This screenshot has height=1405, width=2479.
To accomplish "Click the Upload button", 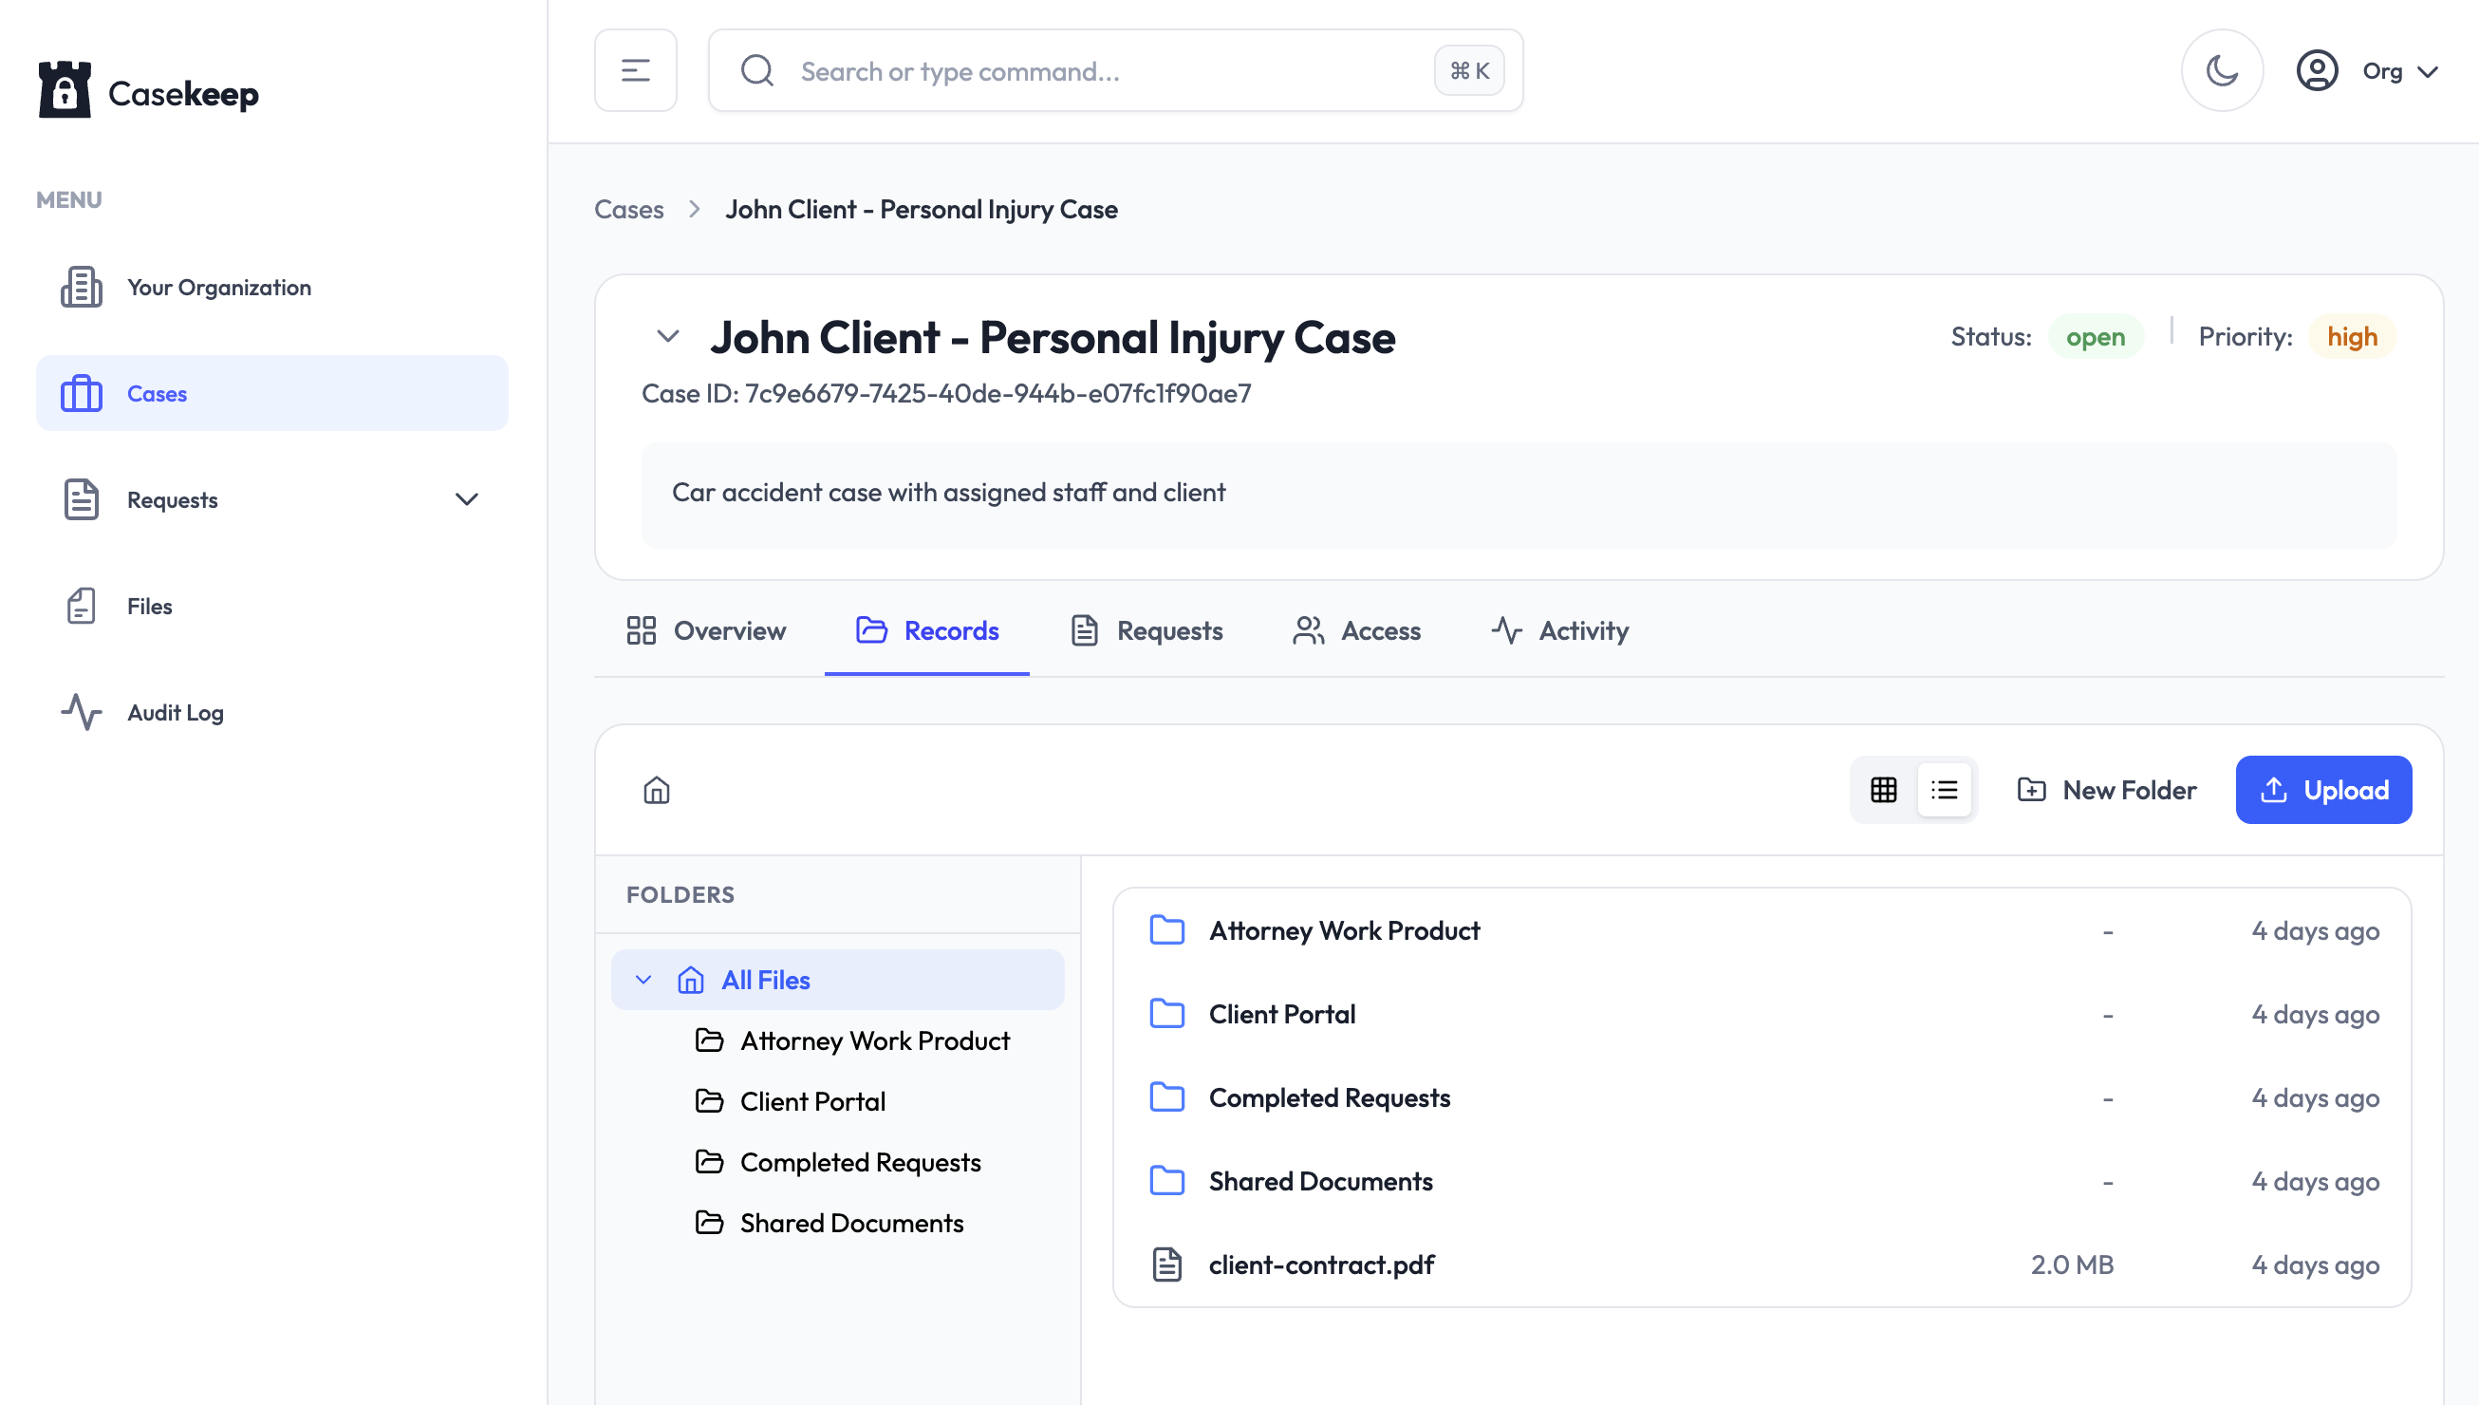I will click(2324, 790).
